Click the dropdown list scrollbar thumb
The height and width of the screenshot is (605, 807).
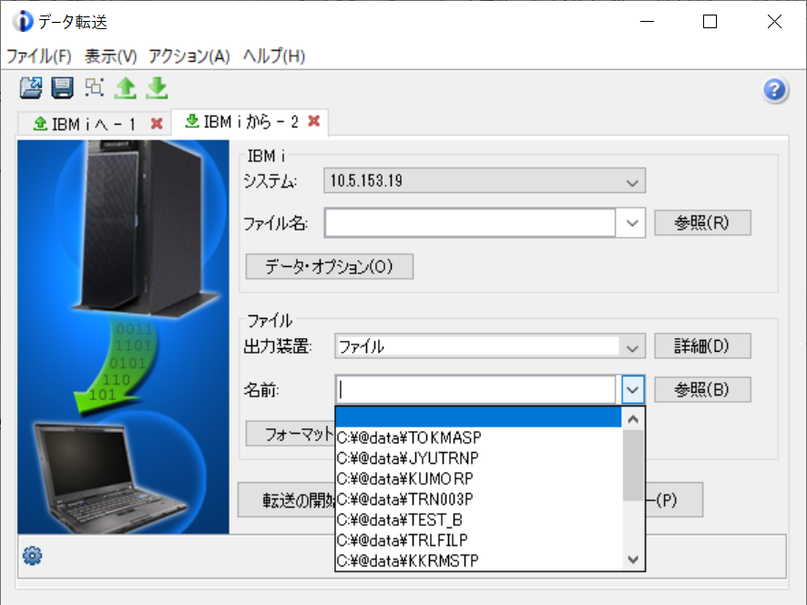click(633, 466)
